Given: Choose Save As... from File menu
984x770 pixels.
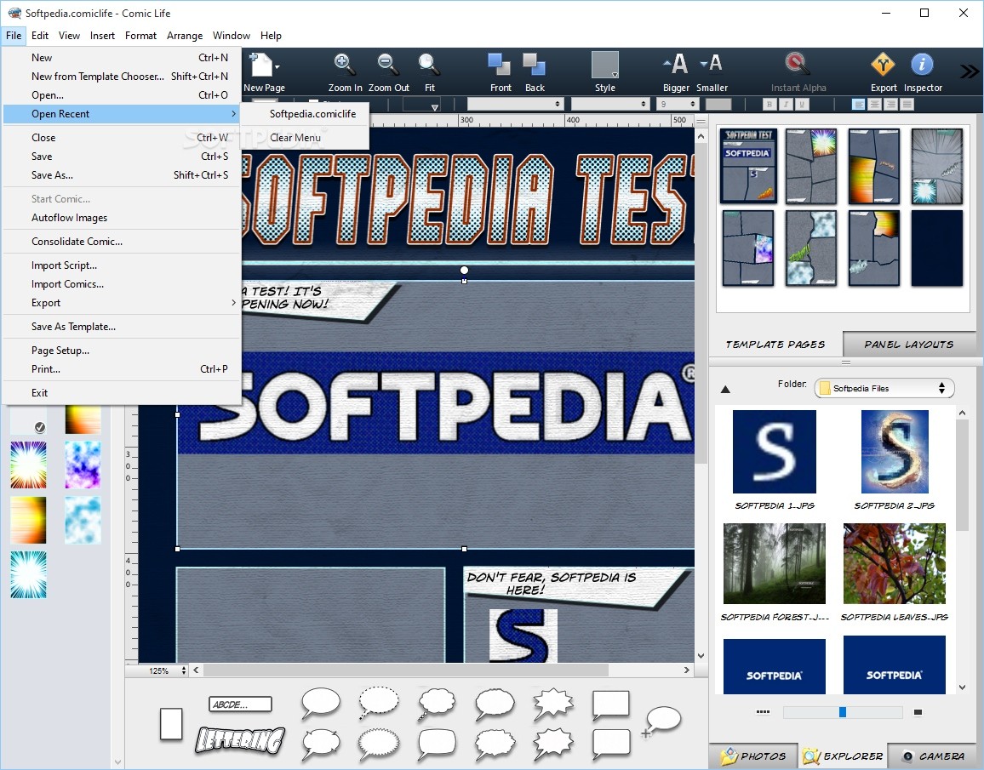Looking at the screenshot, I should point(122,175).
